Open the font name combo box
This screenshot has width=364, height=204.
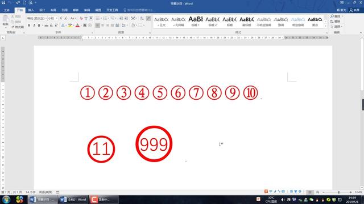(x=37, y=18)
